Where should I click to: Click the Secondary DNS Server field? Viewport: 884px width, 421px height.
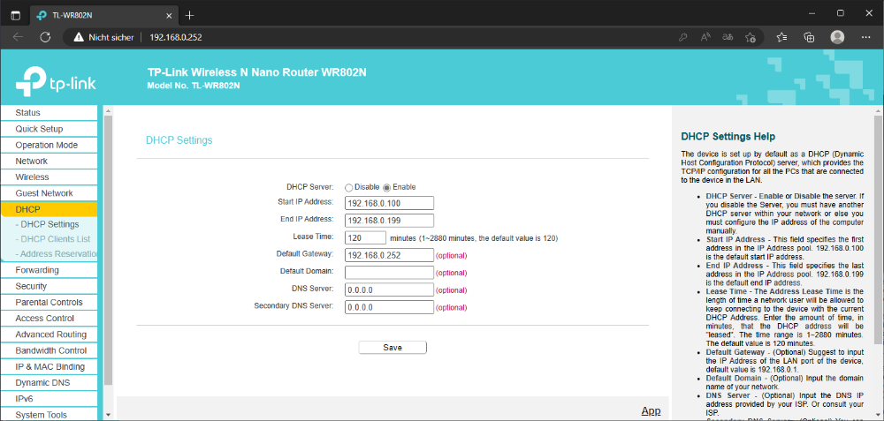click(389, 307)
